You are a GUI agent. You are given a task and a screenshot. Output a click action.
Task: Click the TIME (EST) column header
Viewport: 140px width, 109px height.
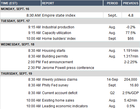(x=21, y=3)
